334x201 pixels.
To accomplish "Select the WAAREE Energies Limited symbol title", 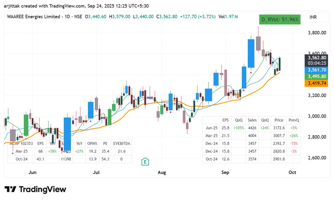I will pyautogui.click(x=33, y=17).
